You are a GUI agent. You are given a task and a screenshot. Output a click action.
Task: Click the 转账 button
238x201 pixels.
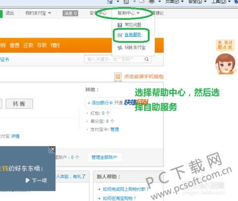(x=19, y=104)
